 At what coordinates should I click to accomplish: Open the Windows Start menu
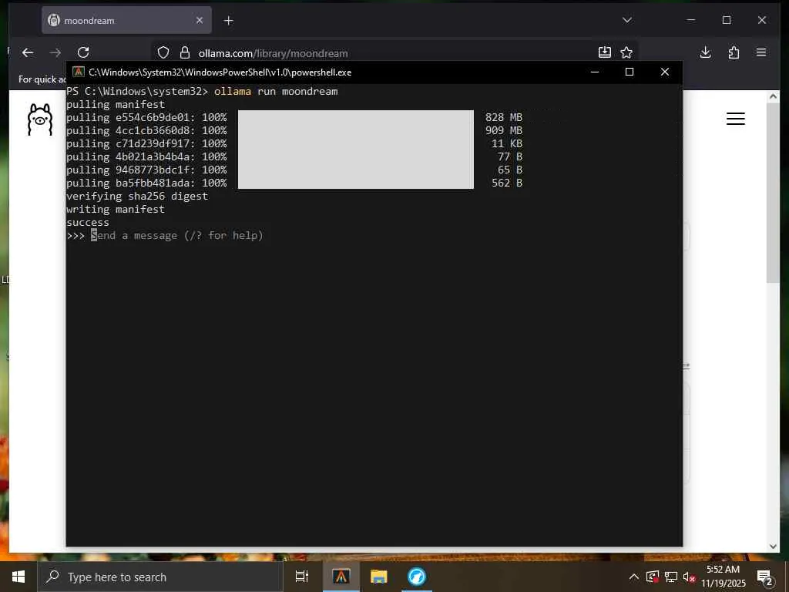[x=18, y=577]
